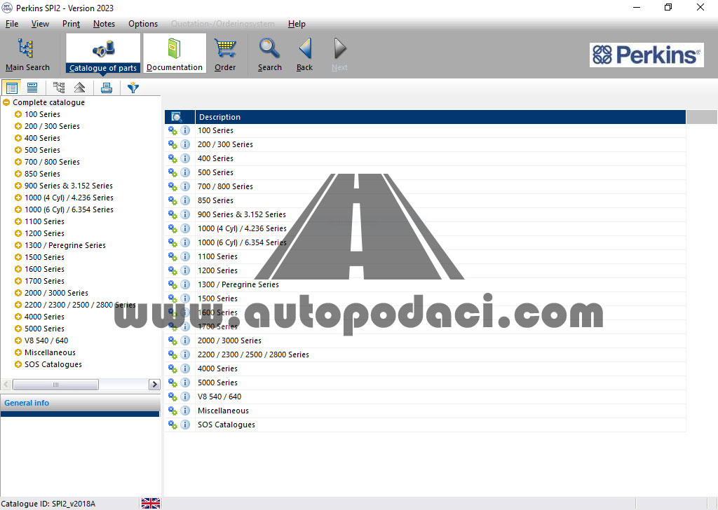Viewport: 718px width, 510px height.
Task: Click the list view icon in small toolbar
Action: (x=11, y=87)
